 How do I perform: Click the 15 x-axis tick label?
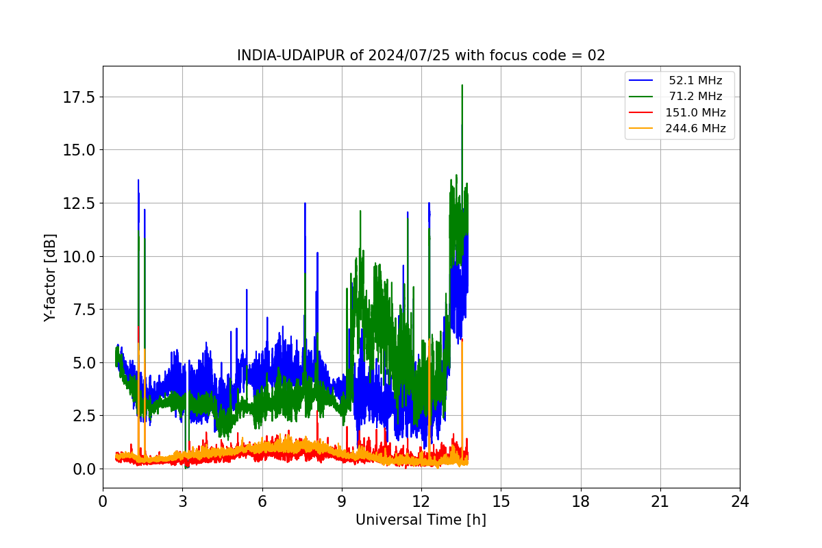[501, 501]
